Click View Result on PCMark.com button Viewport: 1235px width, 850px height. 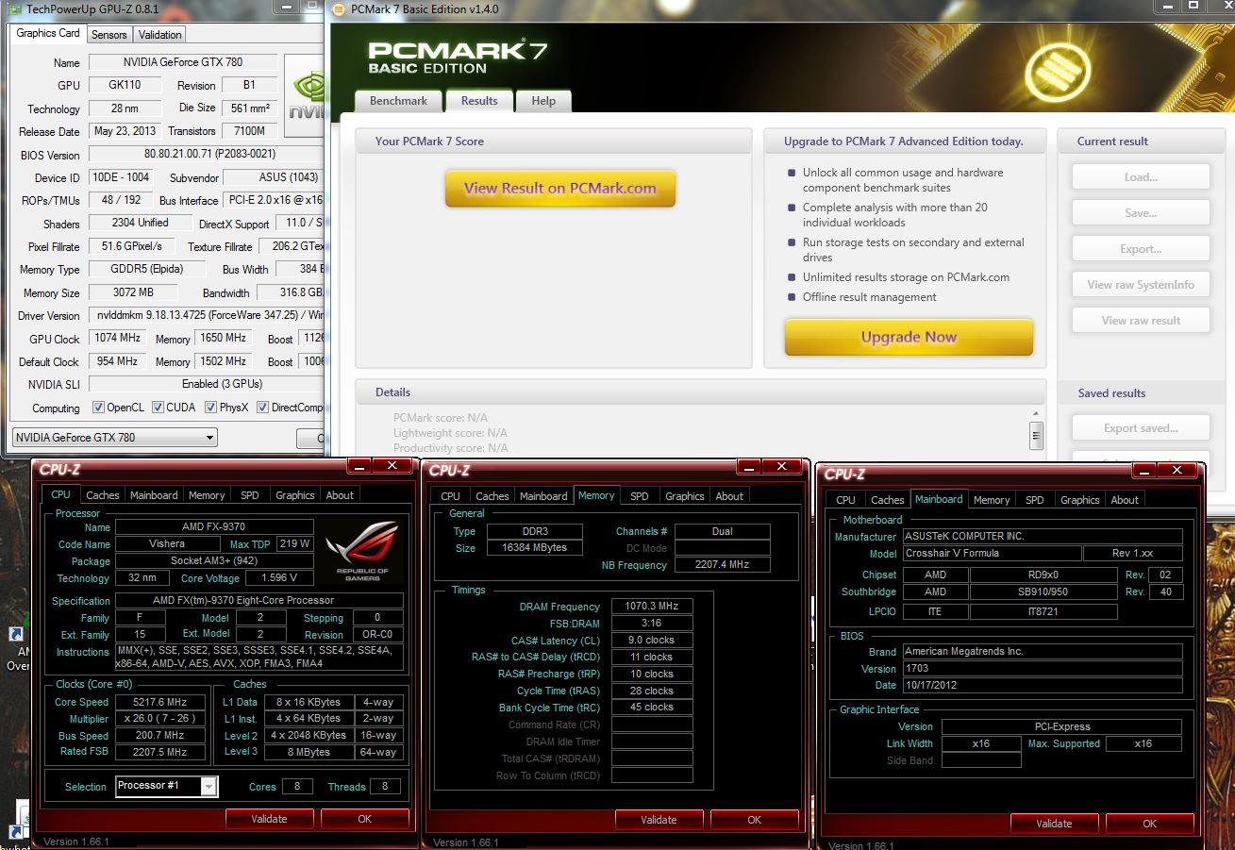pos(559,188)
